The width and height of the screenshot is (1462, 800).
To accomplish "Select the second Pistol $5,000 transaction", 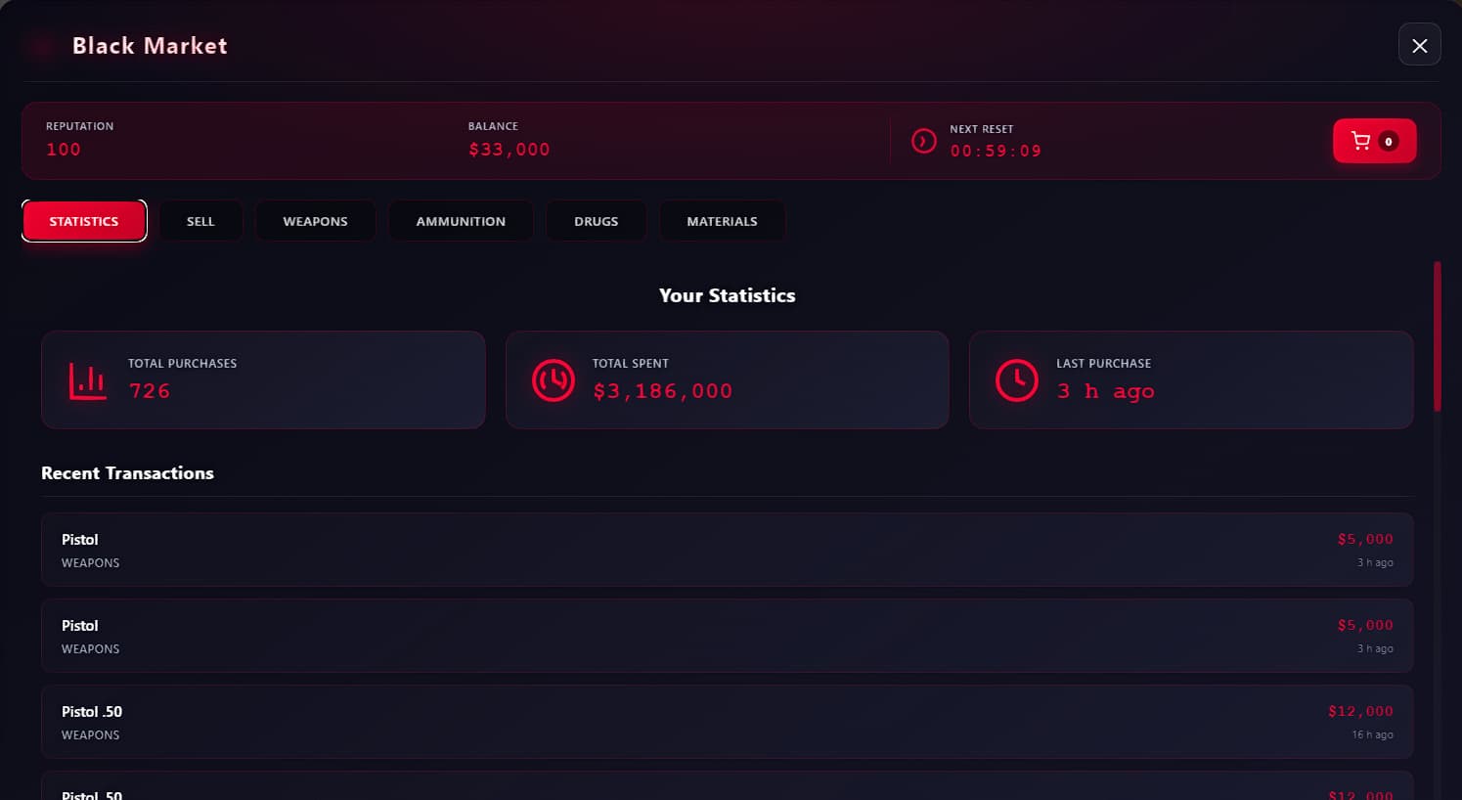I will click(727, 636).
